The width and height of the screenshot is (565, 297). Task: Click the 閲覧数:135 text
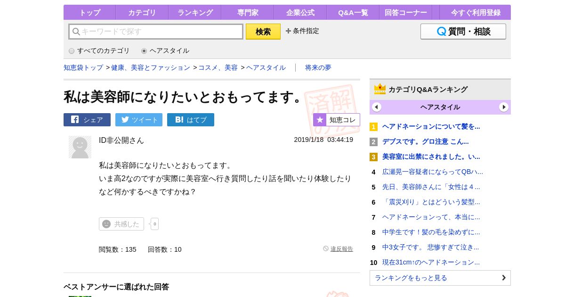pyautogui.click(x=118, y=249)
